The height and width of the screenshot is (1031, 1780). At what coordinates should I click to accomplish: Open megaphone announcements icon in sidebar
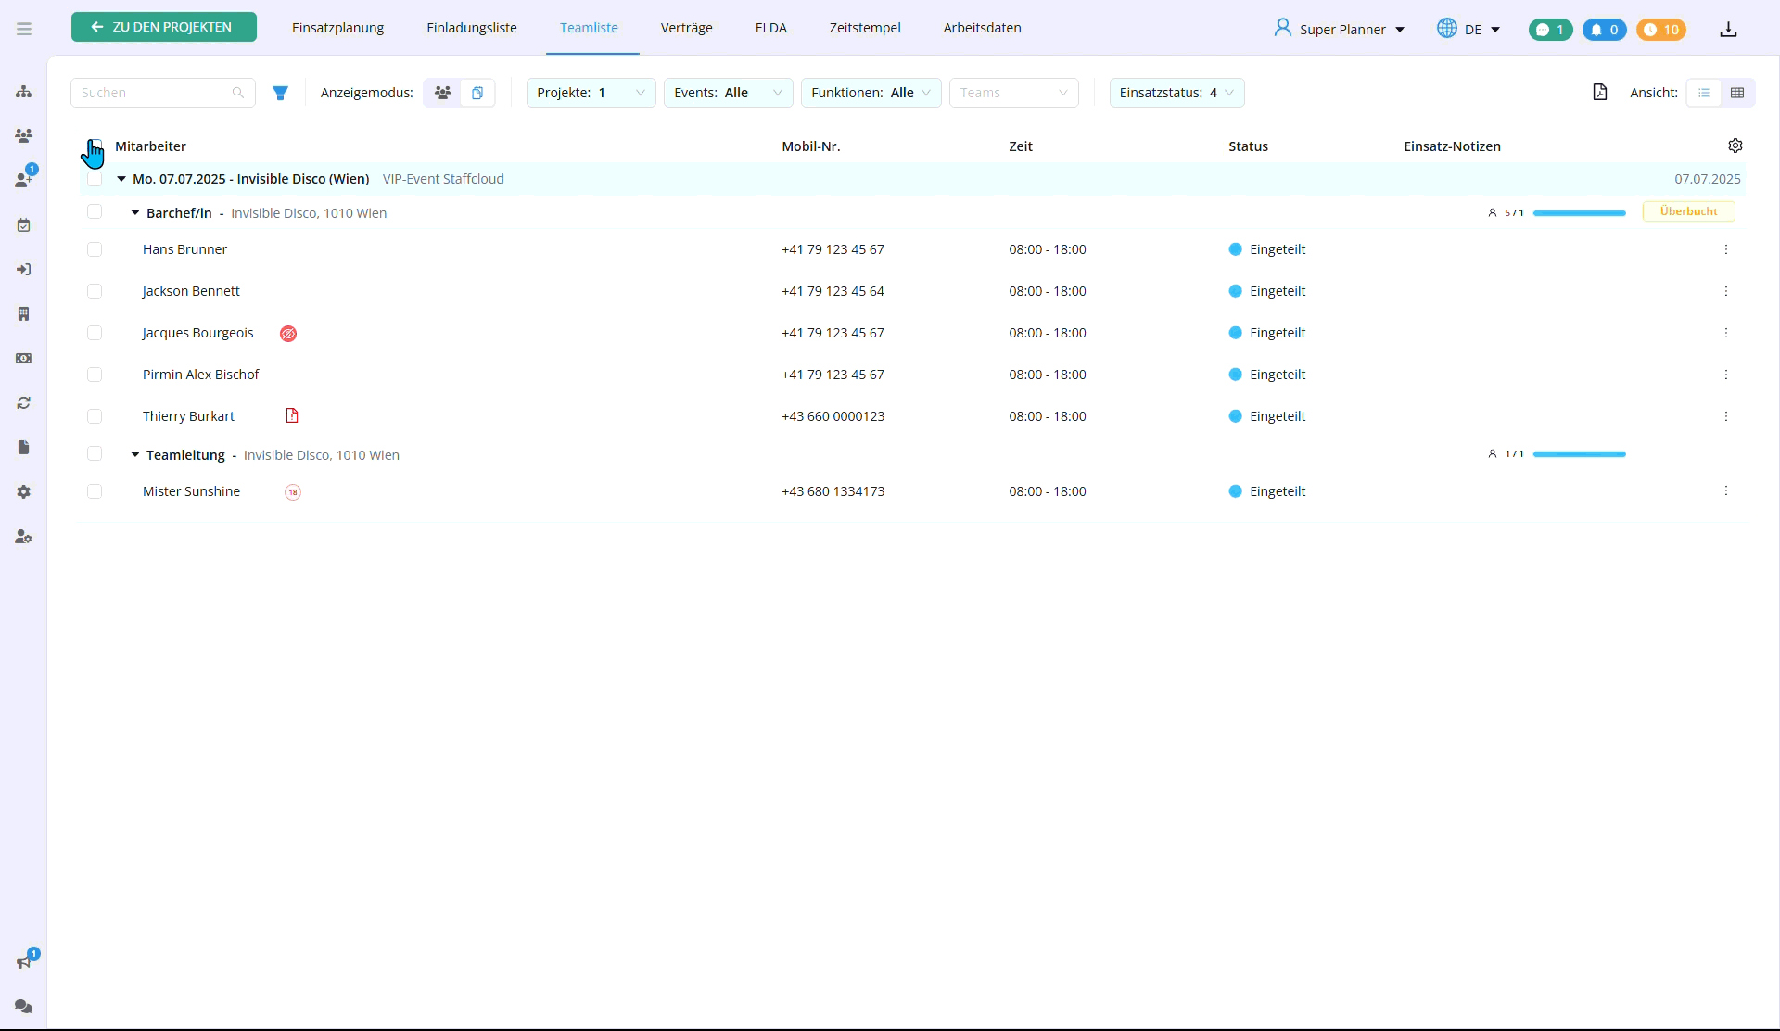[x=24, y=961]
